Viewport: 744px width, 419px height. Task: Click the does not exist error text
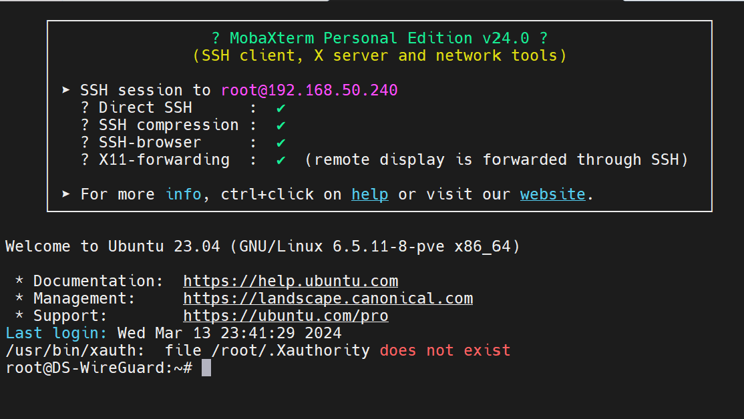445,350
